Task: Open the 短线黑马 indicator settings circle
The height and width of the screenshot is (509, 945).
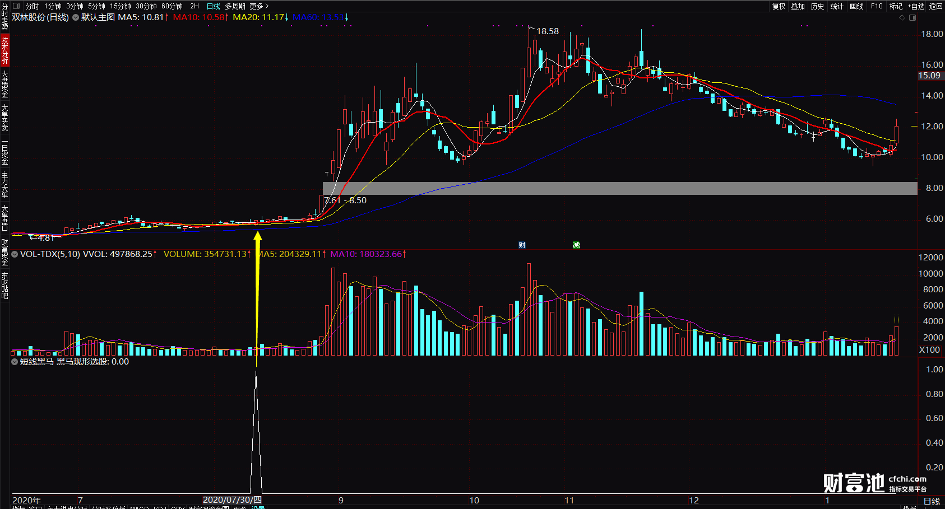Action: click(15, 362)
